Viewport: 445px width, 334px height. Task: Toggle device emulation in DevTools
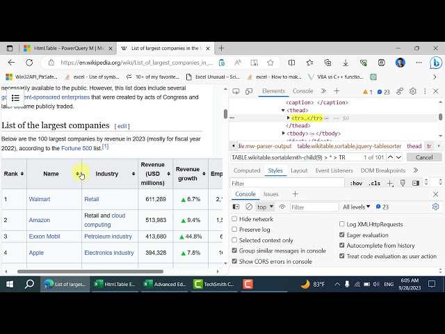249,91
